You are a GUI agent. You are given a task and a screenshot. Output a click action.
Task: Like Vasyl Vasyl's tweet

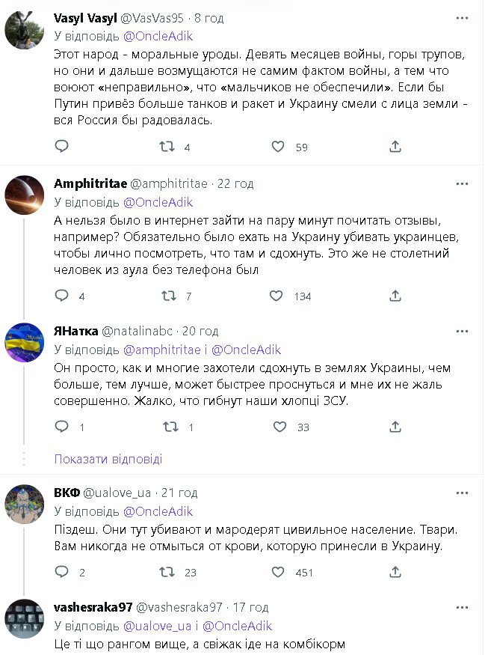[x=279, y=147]
